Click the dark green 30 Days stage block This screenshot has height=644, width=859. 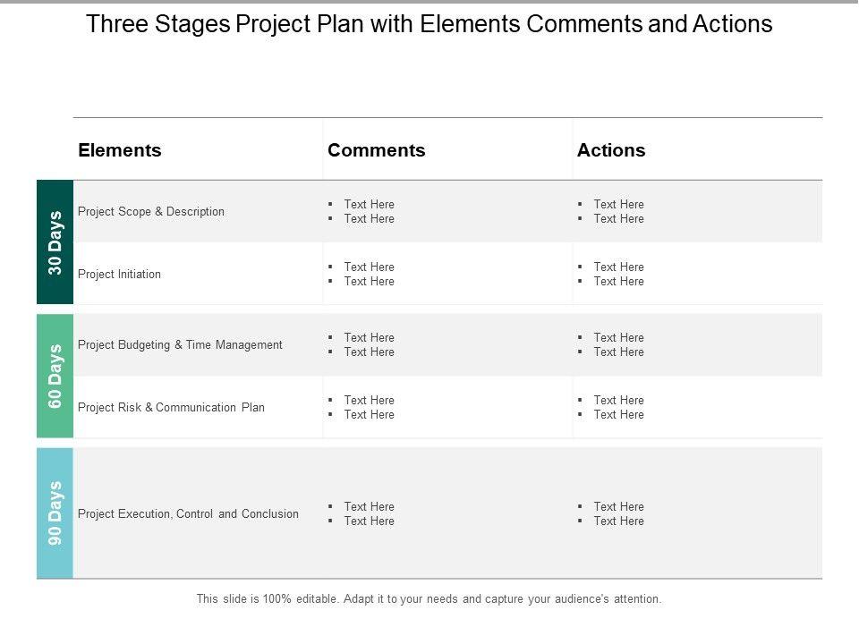pos(55,242)
